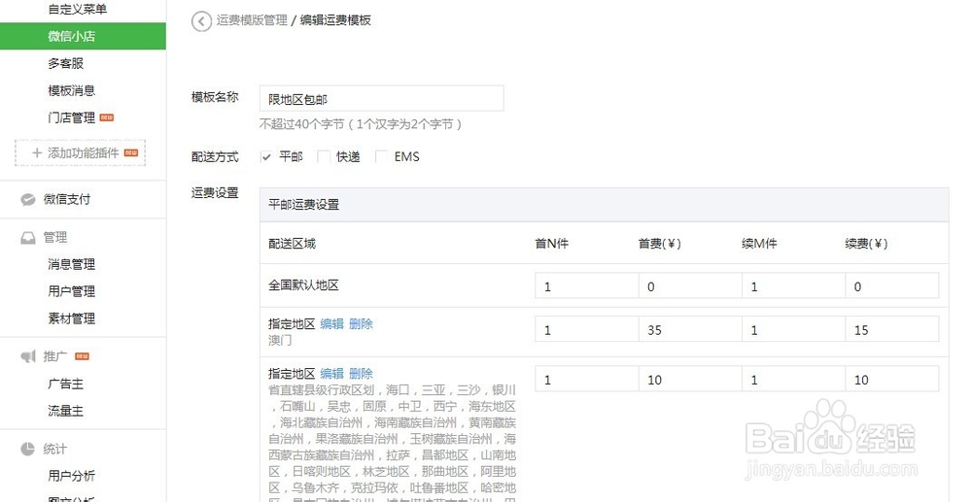The width and height of the screenshot is (972, 502).
Task: Click the 澳门 region text
Action: pyautogui.click(x=280, y=340)
